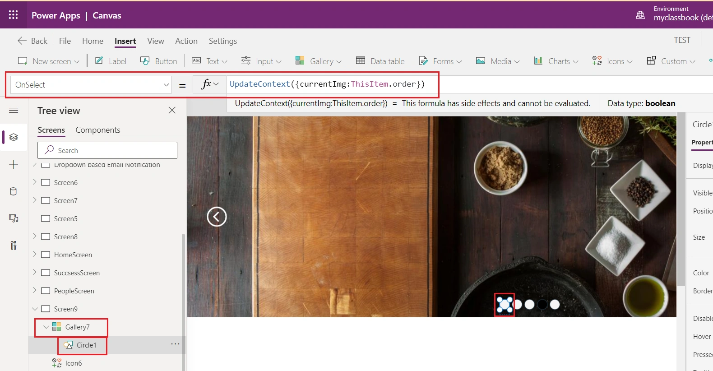Screen dimensions: 713x371
Task: Click the Tree view Search field
Action: point(107,150)
